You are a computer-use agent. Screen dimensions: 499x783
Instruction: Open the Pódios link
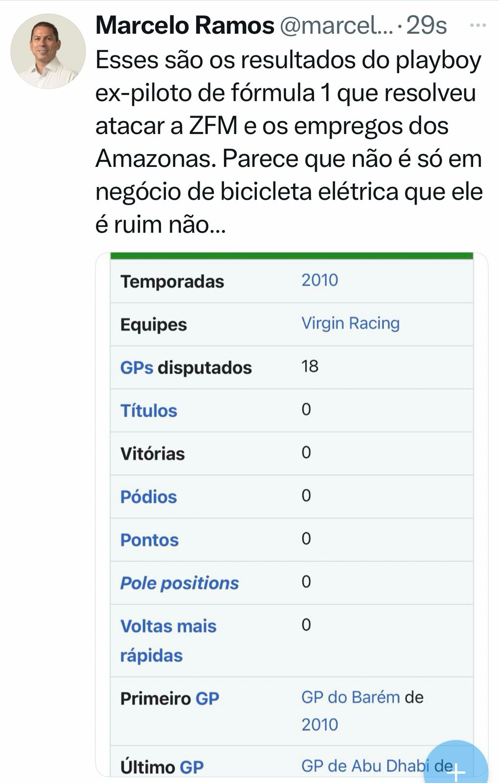(x=149, y=497)
